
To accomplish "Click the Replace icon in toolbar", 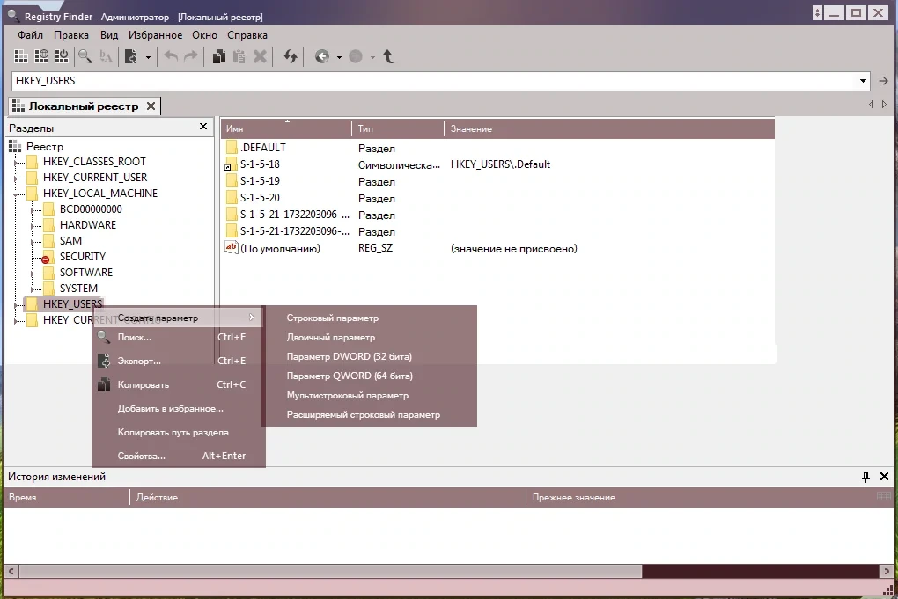I will click(x=106, y=56).
